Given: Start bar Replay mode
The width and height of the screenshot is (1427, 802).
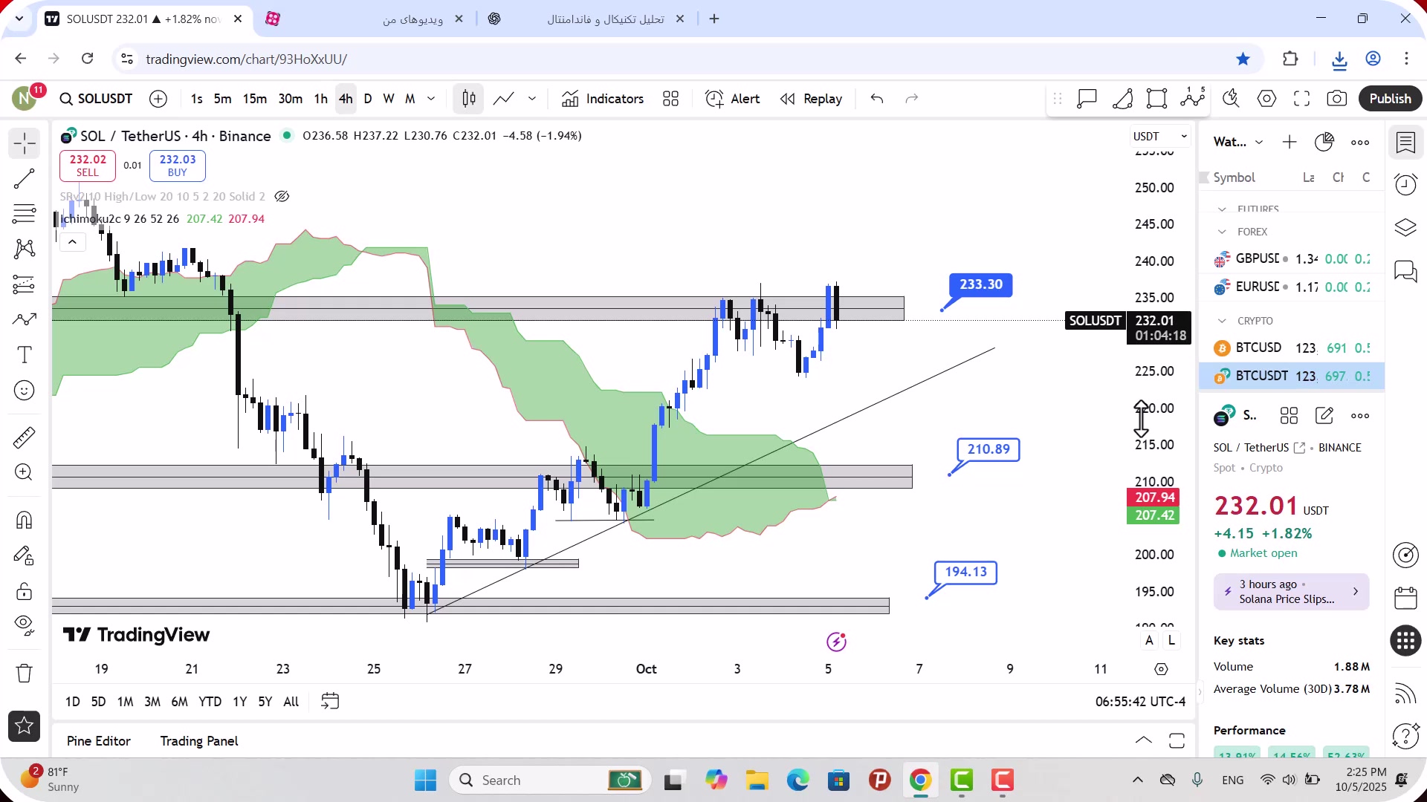Looking at the screenshot, I should click(811, 99).
